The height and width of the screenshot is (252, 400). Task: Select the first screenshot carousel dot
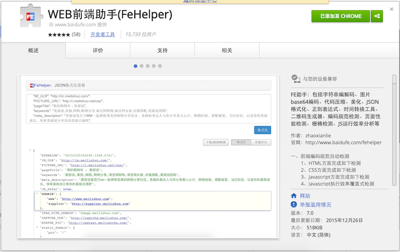135,66
